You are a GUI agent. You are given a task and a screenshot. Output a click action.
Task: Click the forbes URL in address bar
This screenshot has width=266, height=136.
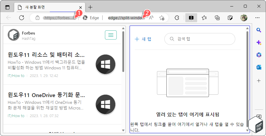pyautogui.click(x=58, y=18)
